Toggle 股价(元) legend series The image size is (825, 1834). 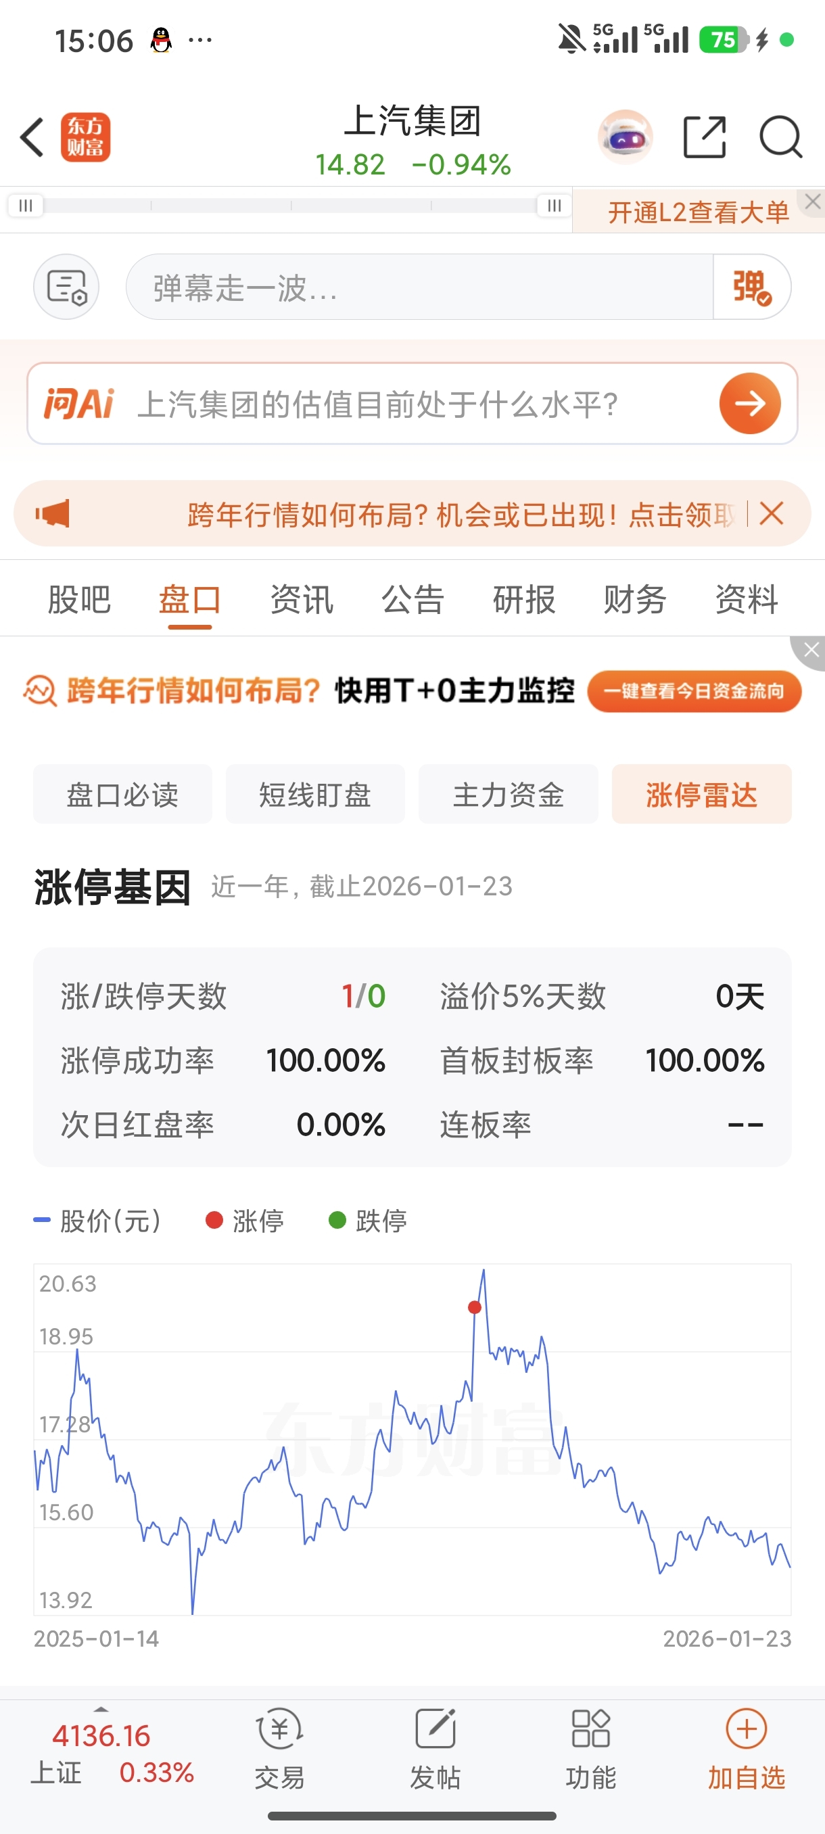97,1220
